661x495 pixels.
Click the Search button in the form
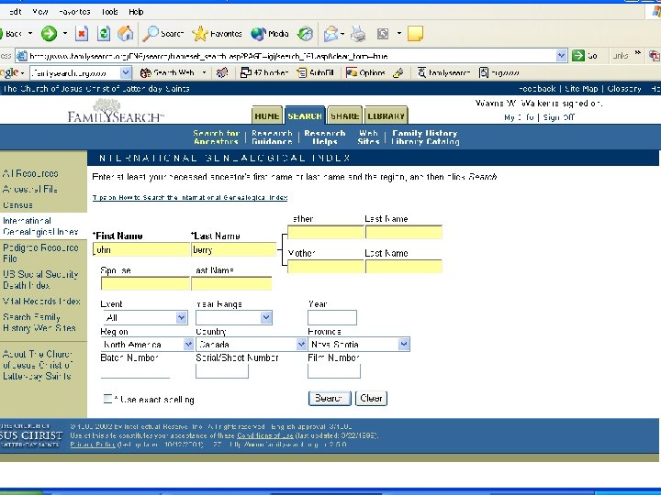[x=330, y=398]
